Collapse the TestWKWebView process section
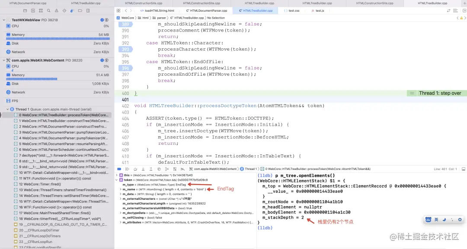 coord(4,20)
